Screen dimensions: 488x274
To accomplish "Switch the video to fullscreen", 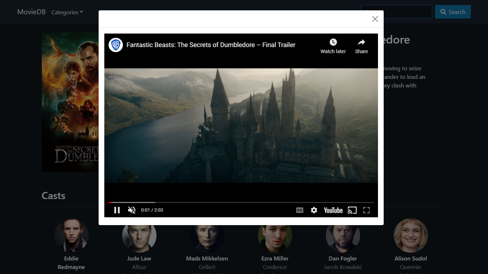I will point(367,210).
